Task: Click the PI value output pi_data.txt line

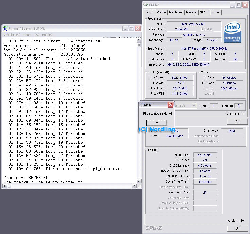Action: click(x=64, y=169)
